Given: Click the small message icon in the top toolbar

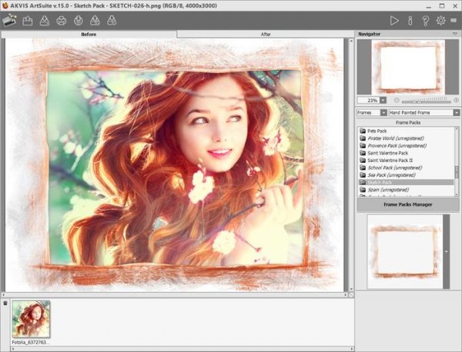Looking at the screenshot, I should [454, 20].
